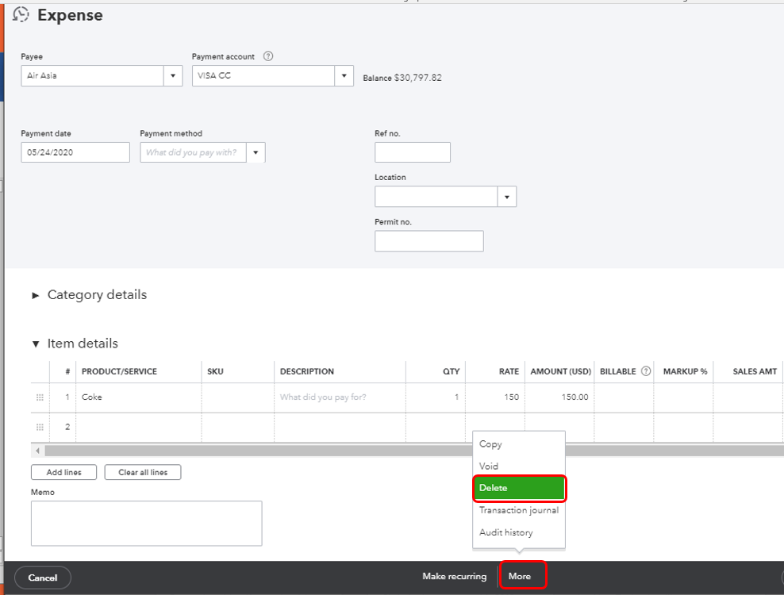Click Make recurring in the footer
Viewport: 784px width, 595px height.
455,577
